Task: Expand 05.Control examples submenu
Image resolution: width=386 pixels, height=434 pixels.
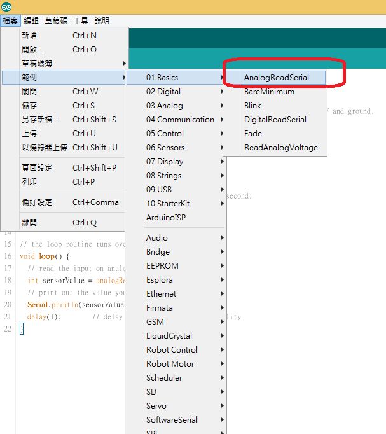Action: pos(176,134)
